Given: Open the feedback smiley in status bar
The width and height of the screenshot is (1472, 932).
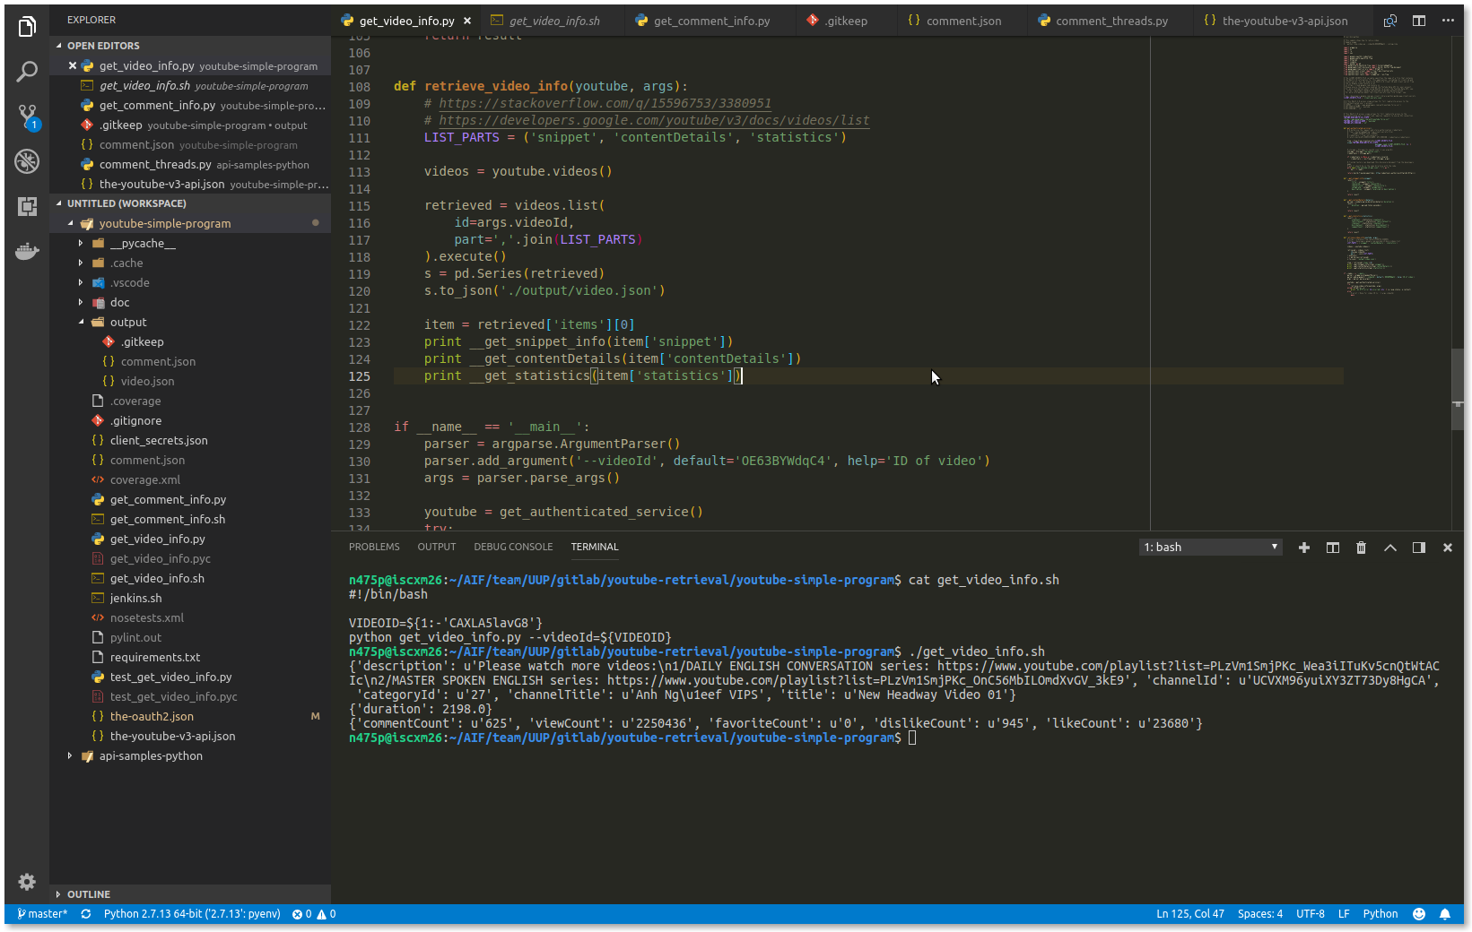Looking at the screenshot, I should pos(1419,914).
